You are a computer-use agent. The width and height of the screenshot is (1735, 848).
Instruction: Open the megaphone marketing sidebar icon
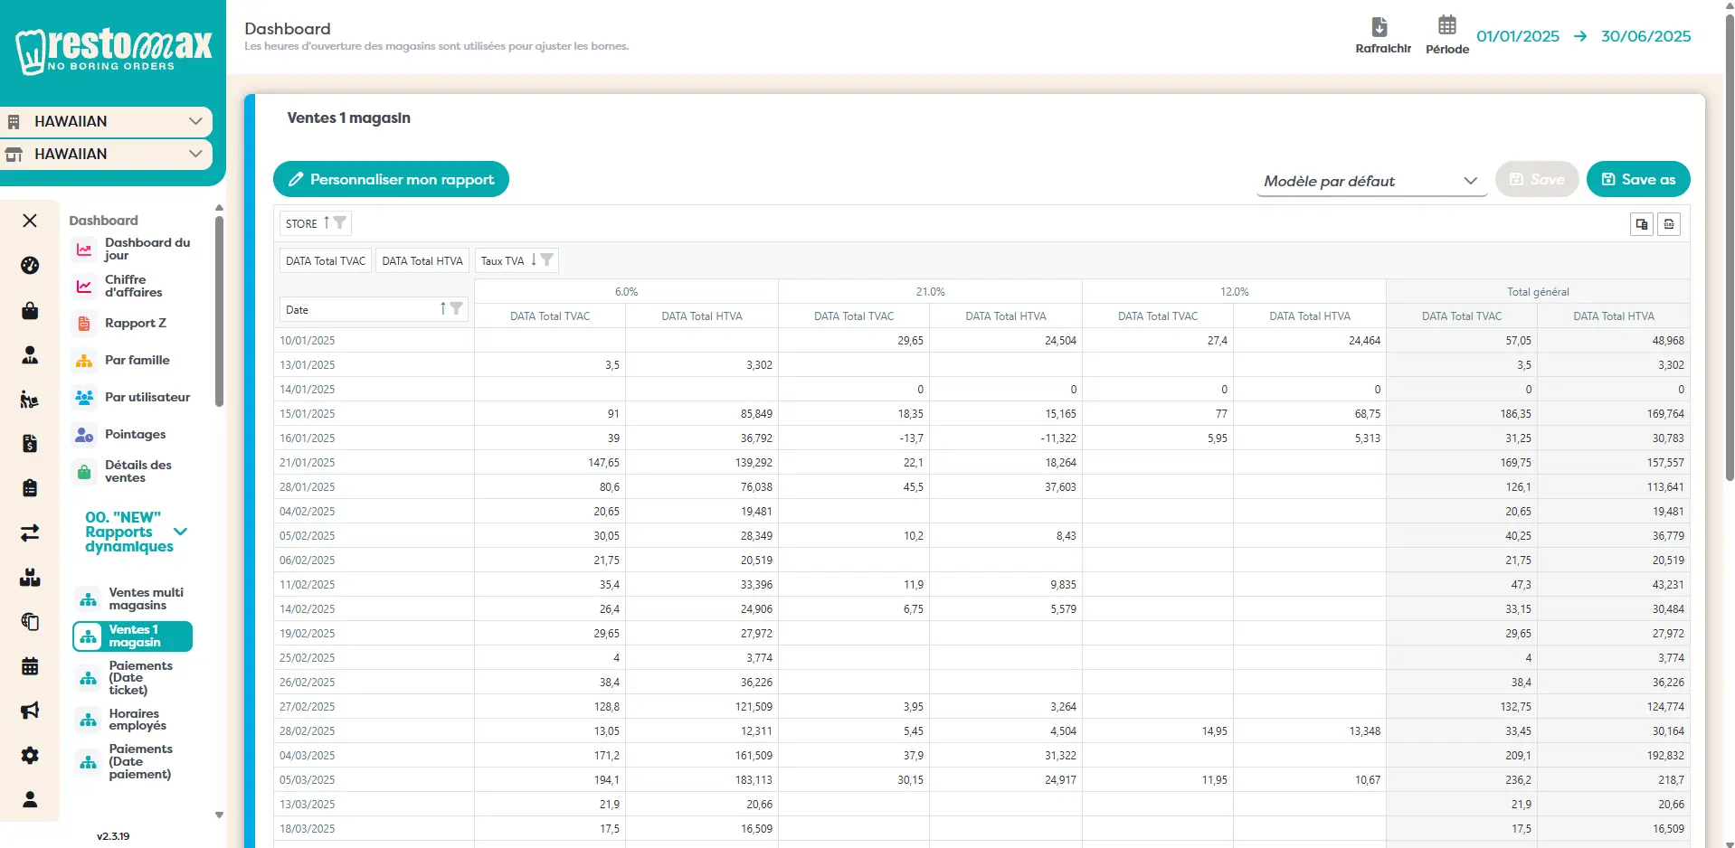pyautogui.click(x=30, y=711)
